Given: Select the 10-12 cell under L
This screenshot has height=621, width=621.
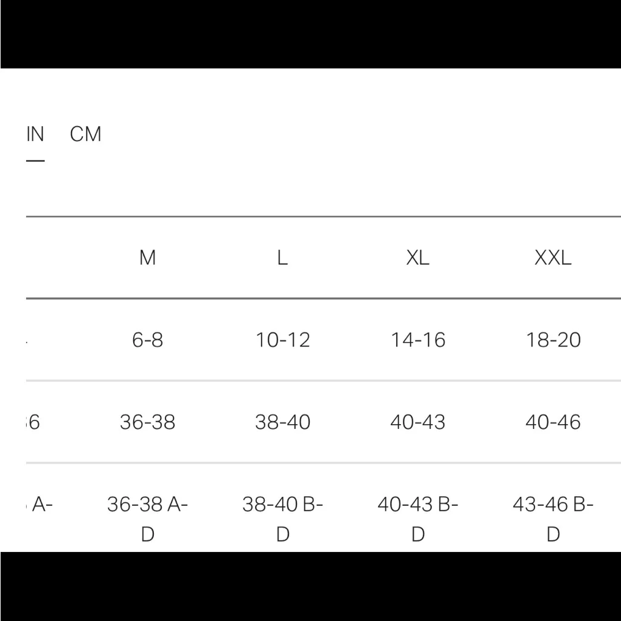Looking at the screenshot, I should pyautogui.click(x=282, y=340).
